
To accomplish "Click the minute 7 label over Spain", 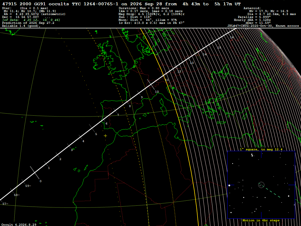I will pyautogui.click(x=118, y=115).
